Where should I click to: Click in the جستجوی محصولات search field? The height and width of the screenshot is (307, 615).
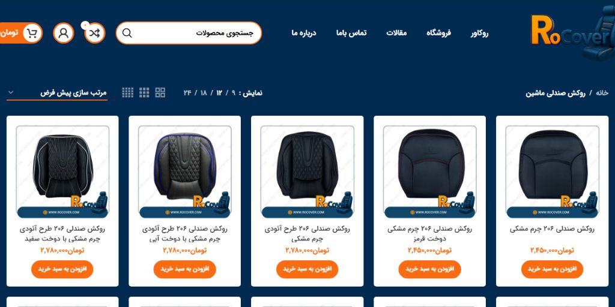click(x=189, y=33)
